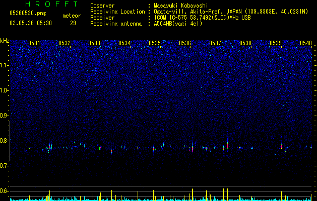317x201 pixels.
Task: Click the 0532 time marker
Action: [x=65, y=43]
